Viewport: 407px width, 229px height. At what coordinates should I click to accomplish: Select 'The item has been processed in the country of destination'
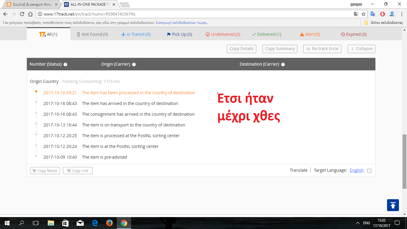pos(139,93)
